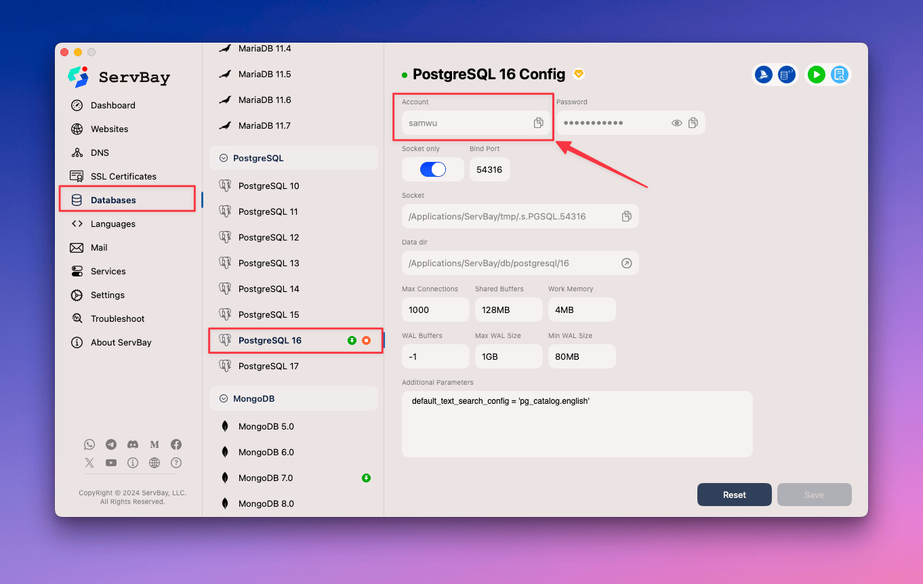
Task: Open the service log viewer icon
Action: pos(839,75)
